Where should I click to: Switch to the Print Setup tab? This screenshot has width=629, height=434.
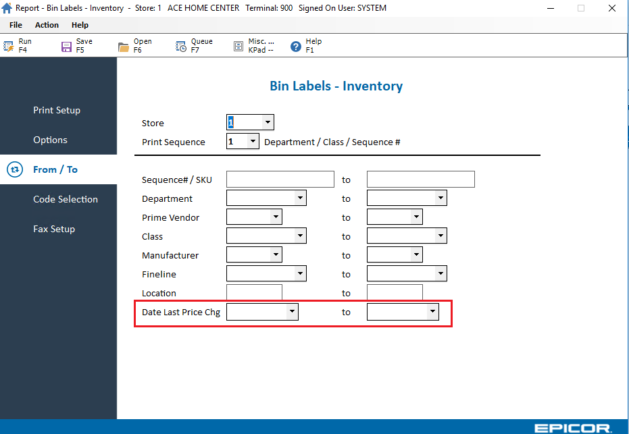pyautogui.click(x=57, y=111)
